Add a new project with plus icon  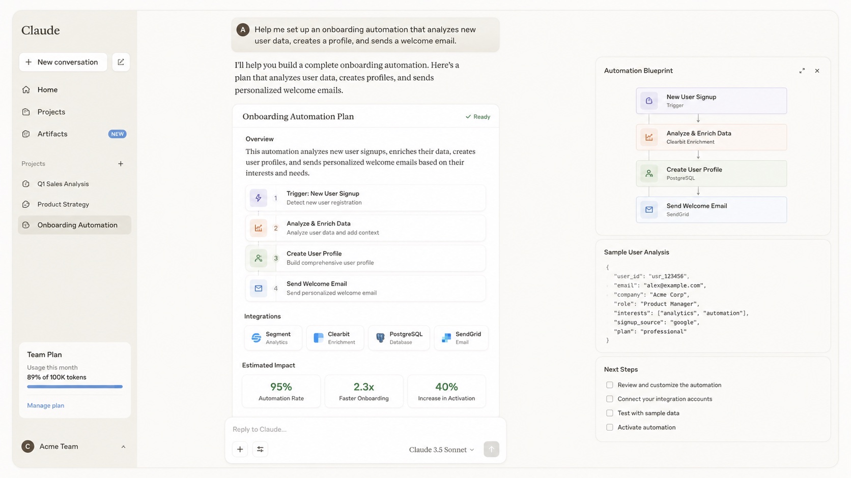tap(121, 164)
